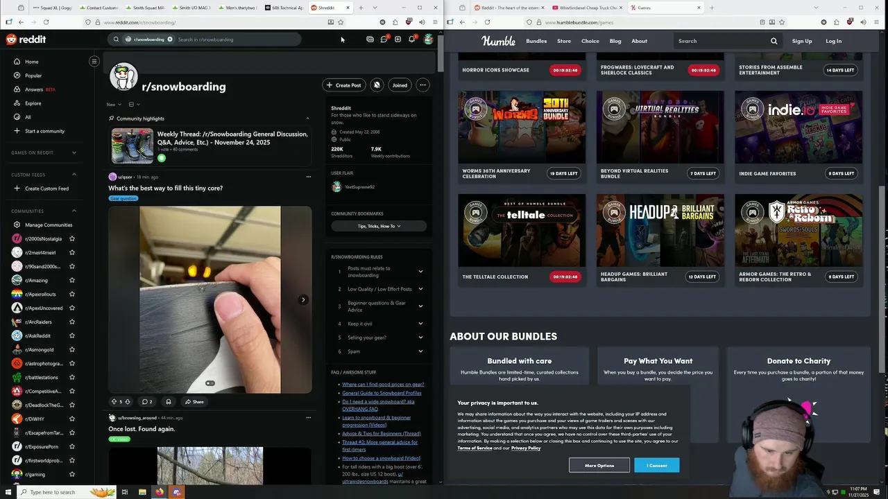The height and width of the screenshot is (499, 888).
Task: Click Humble Bundle search magnifier icon
Action: (x=774, y=41)
